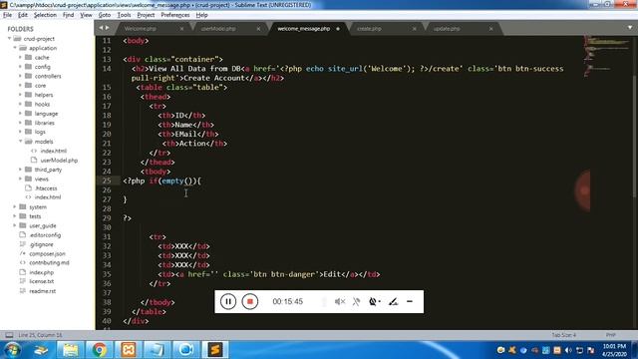This screenshot has width=638, height=359.
Task: Toggle side bar icon in status bar
Action: 9,335
